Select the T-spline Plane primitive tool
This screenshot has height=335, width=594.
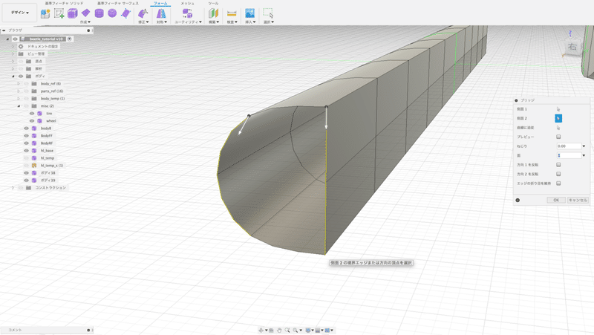(x=86, y=13)
